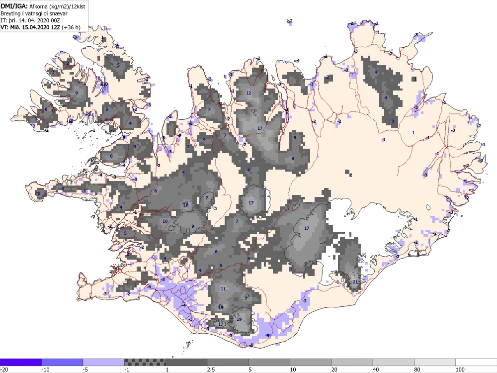Click the darkest purple -20 to -10 legend swatch
497x373 pixels.
click(20, 362)
